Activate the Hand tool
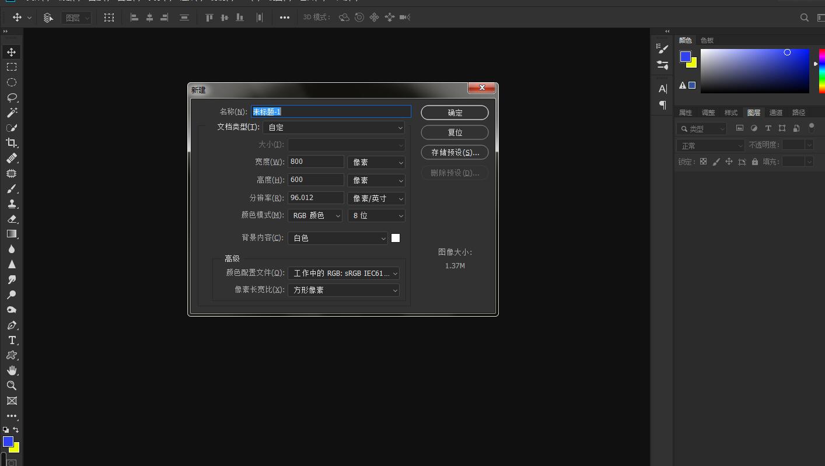 click(x=12, y=370)
